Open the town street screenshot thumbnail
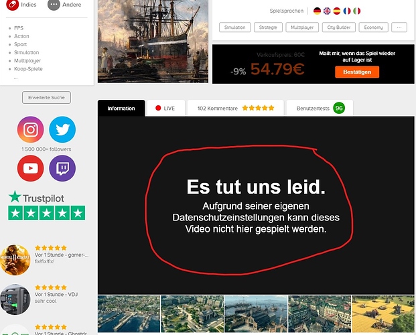Image resolution: width=416 pixels, height=335 pixels. point(320,314)
